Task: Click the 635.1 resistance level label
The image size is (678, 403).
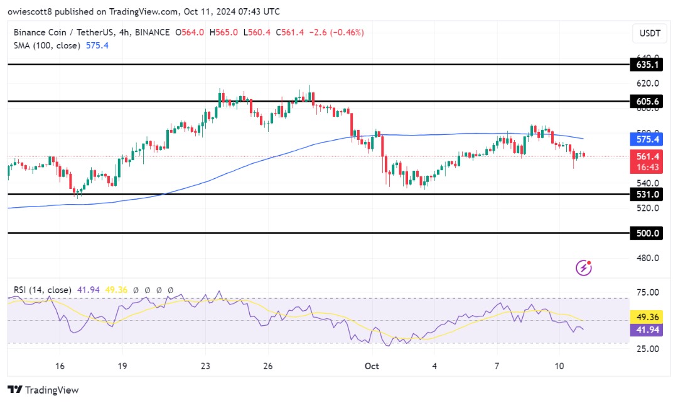Action: 647,65
